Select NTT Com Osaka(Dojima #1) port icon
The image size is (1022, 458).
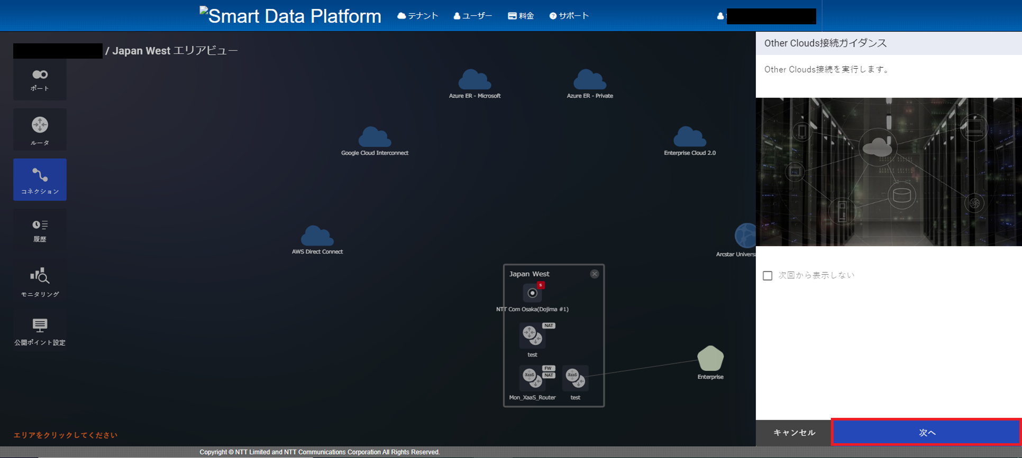(532, 293)
